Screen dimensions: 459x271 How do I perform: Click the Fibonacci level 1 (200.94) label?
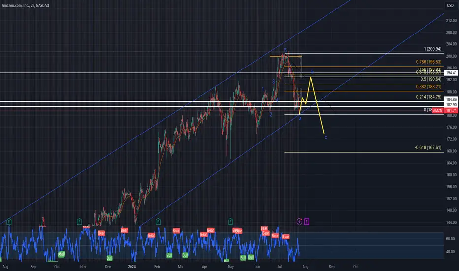(432, 49)
